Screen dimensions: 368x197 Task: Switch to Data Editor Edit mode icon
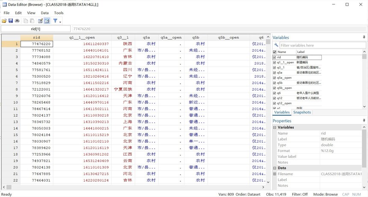click(40, 21)
